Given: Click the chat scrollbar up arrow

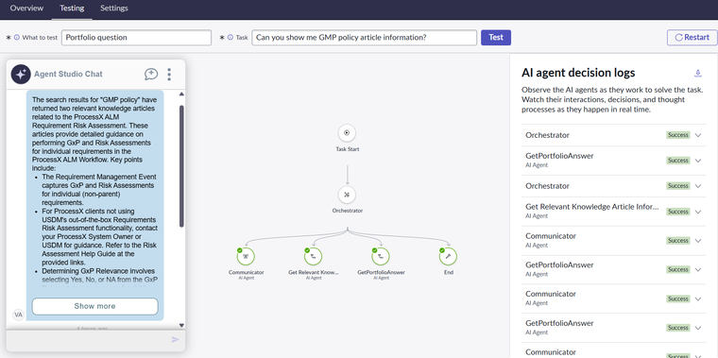Looking at the screenshot, I should (x=181, y=94).
